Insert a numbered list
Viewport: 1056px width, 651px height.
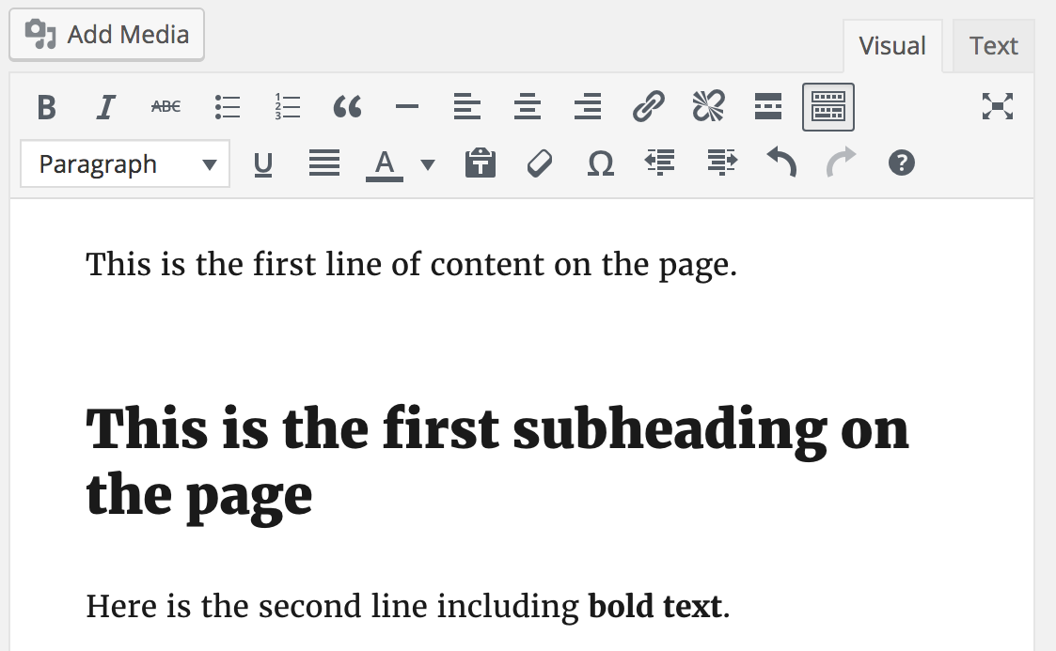pos(287,107)
